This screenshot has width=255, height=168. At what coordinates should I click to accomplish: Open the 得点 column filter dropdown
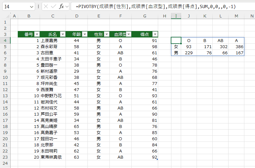tap(155, 34)
